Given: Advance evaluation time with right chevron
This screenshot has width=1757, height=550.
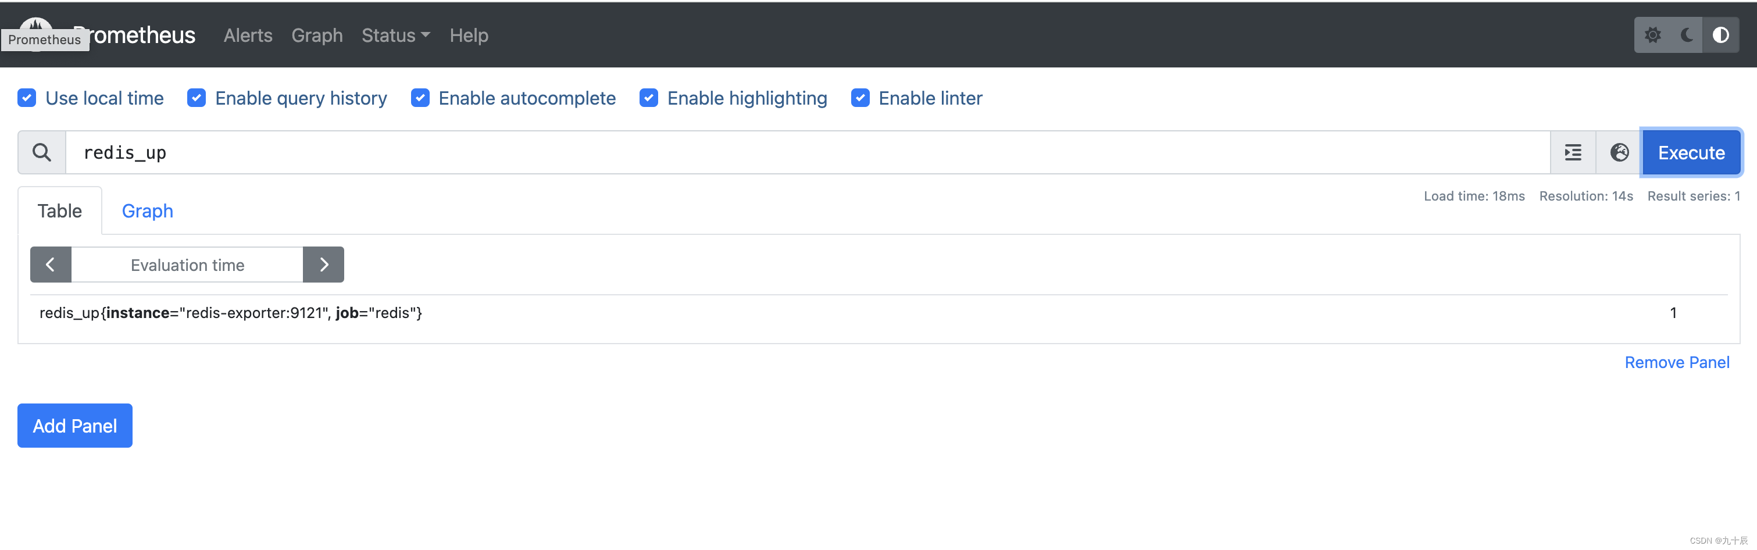Looking at the screenshot, I should [323, 264].
